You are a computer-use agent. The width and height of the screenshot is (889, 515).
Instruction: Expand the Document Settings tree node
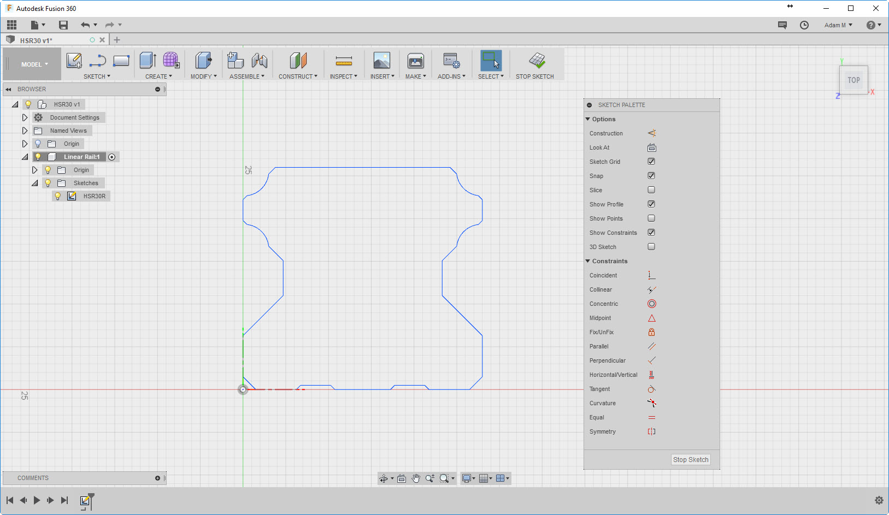(25, 117)
